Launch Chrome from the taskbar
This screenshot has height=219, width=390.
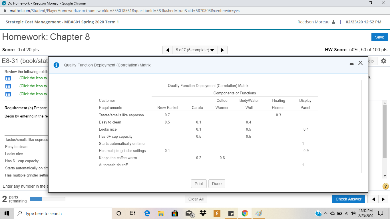coord(245,213)
